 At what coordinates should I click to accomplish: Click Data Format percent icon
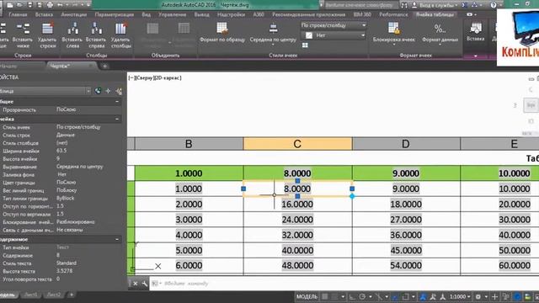pos(440,29)
